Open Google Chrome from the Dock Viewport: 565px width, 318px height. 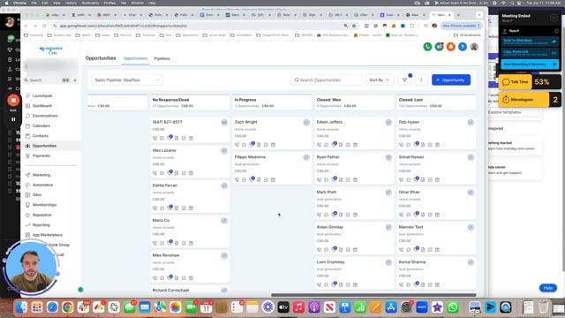[67, 307]
